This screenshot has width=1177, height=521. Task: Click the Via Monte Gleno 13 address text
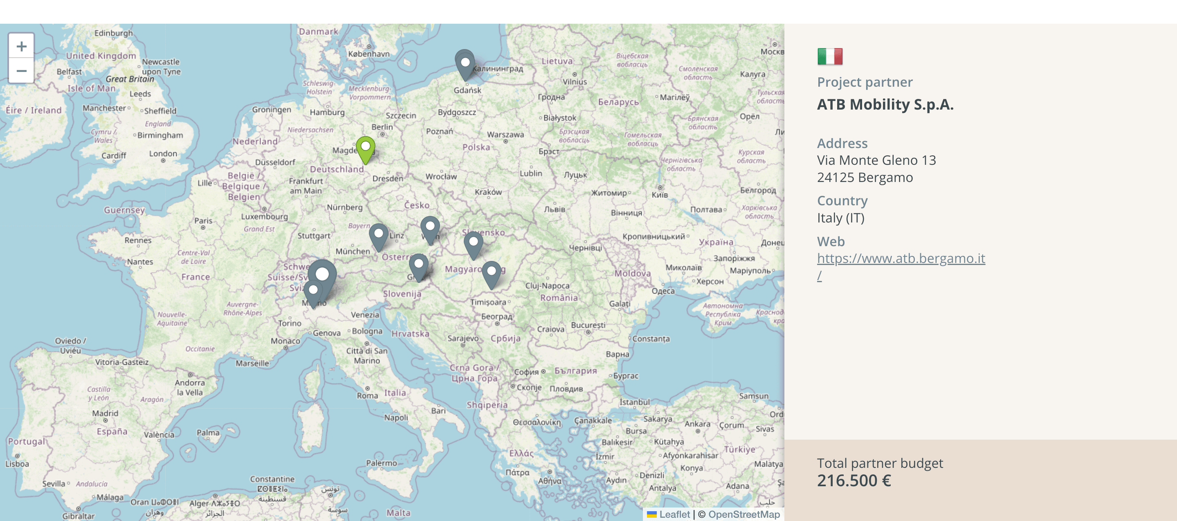[876, 160]
